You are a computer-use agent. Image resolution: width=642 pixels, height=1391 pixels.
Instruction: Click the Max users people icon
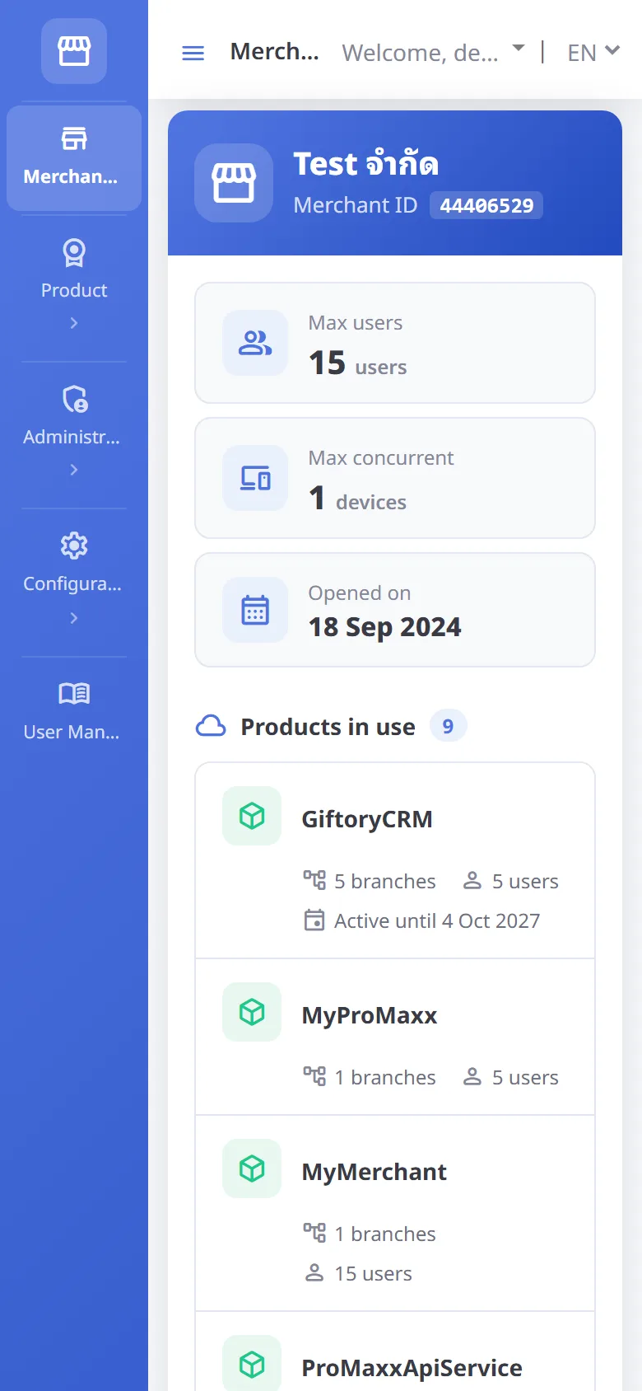pos(255,343)
